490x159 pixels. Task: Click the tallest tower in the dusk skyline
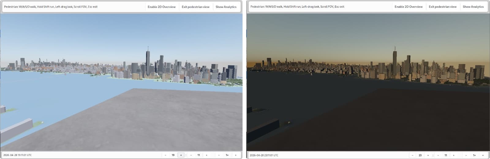[395, 63]
